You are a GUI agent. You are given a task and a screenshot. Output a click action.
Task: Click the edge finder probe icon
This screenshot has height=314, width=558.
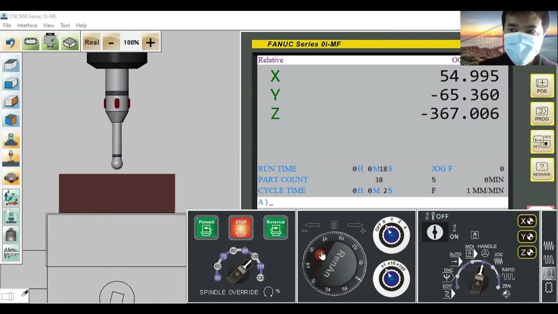coord(11,216)
